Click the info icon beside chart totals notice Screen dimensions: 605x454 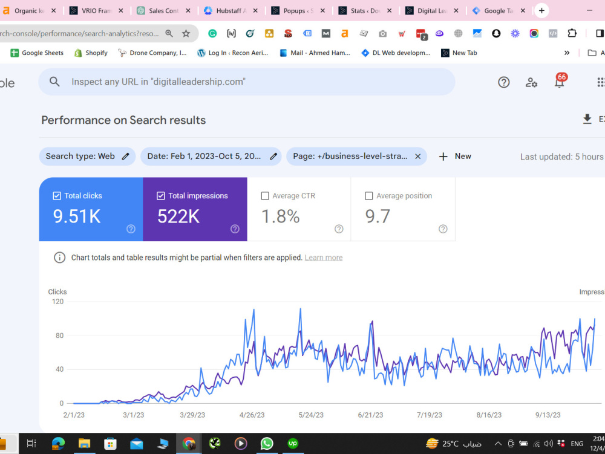click(59, 258)
